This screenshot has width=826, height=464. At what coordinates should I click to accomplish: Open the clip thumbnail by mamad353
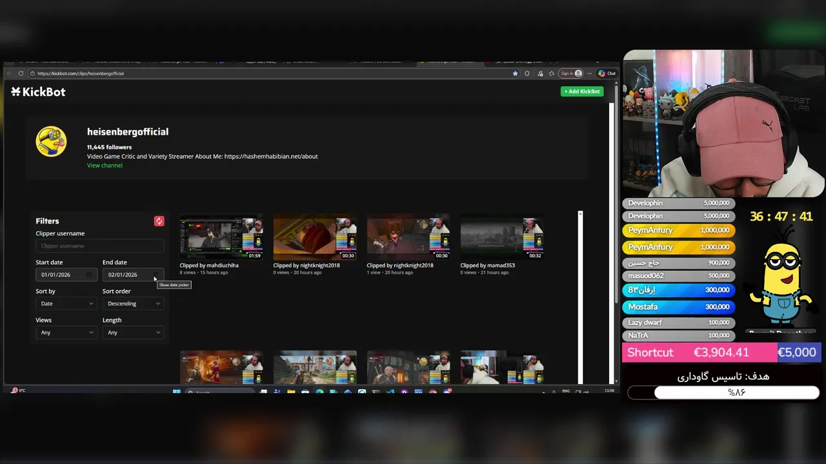[502, 237]
